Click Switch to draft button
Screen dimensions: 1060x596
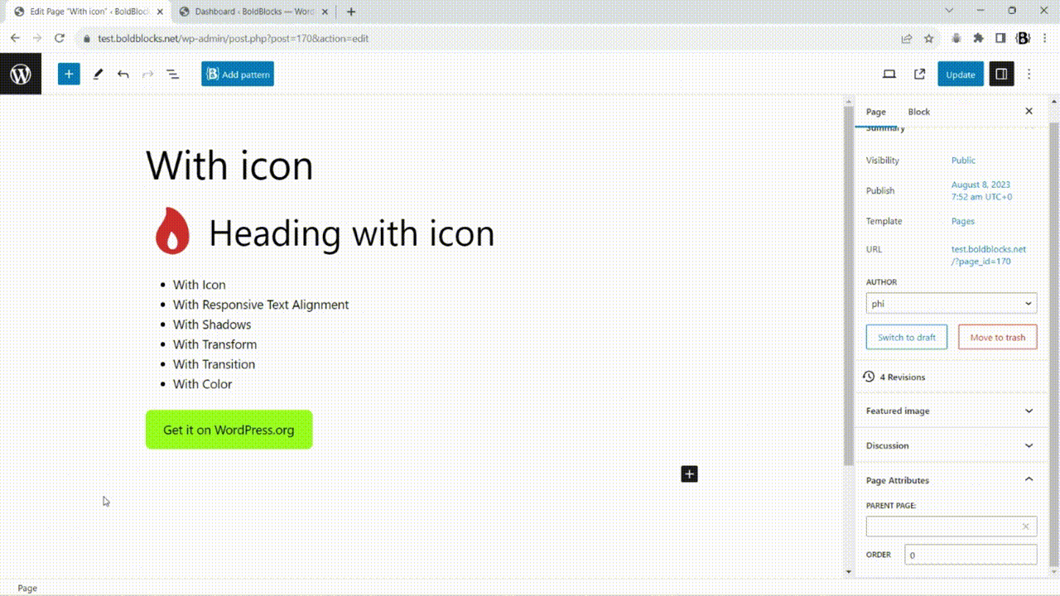tap(907, 337)
